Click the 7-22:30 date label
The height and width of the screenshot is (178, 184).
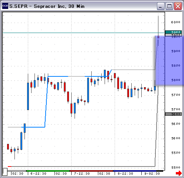(x=82, y=174)
